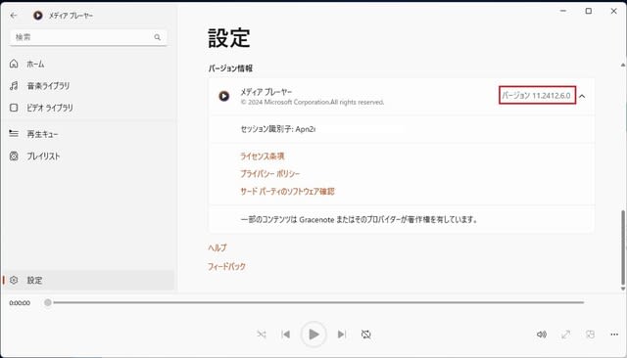Minimize the Media Player window

tap(563, 11)
